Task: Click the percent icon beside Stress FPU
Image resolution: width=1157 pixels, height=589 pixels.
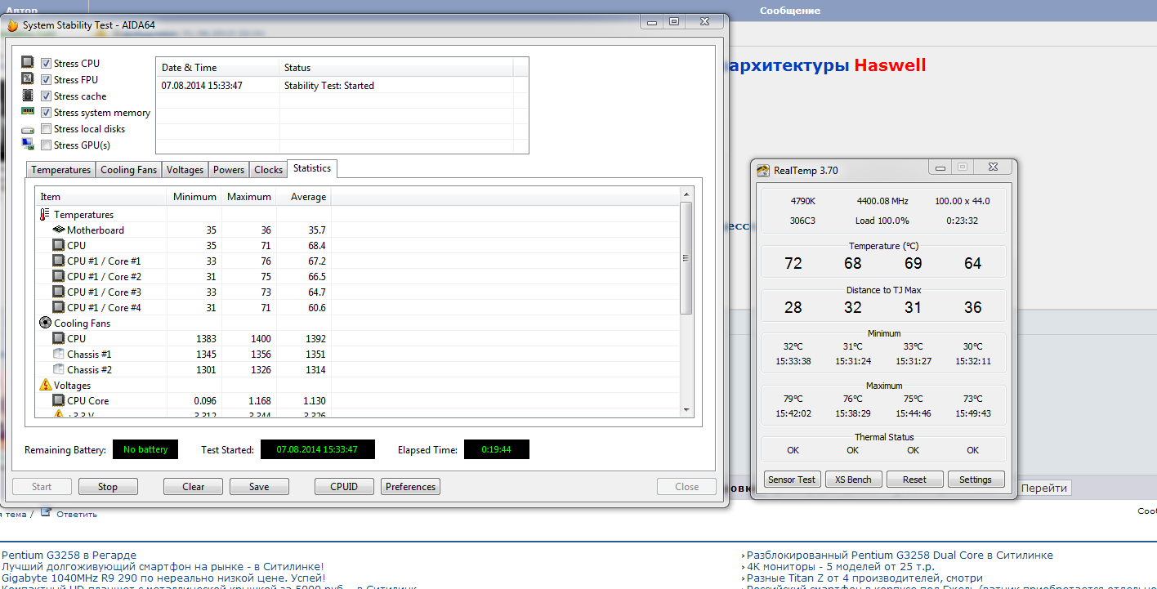Action: (x=28, y=79)
